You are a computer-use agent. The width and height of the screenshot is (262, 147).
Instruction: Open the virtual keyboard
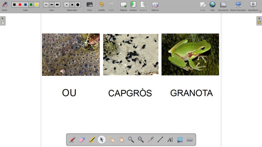(190, 140)
